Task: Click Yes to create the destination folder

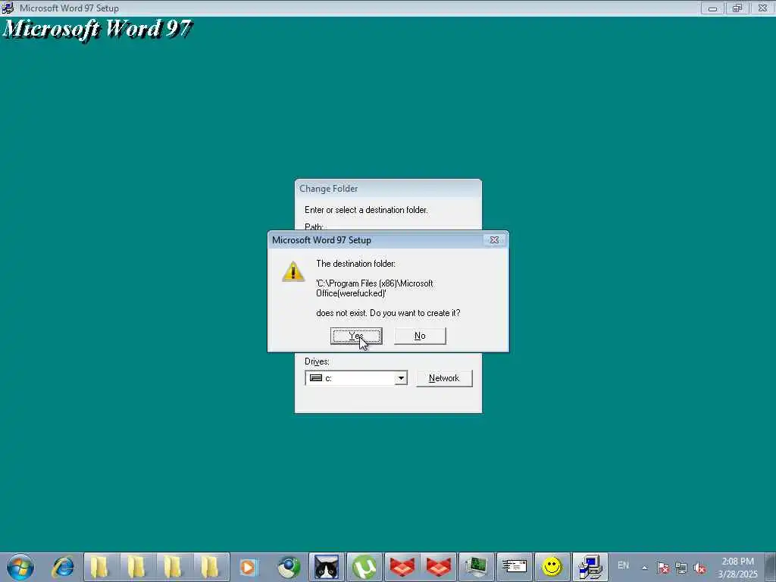Action: 356,336
